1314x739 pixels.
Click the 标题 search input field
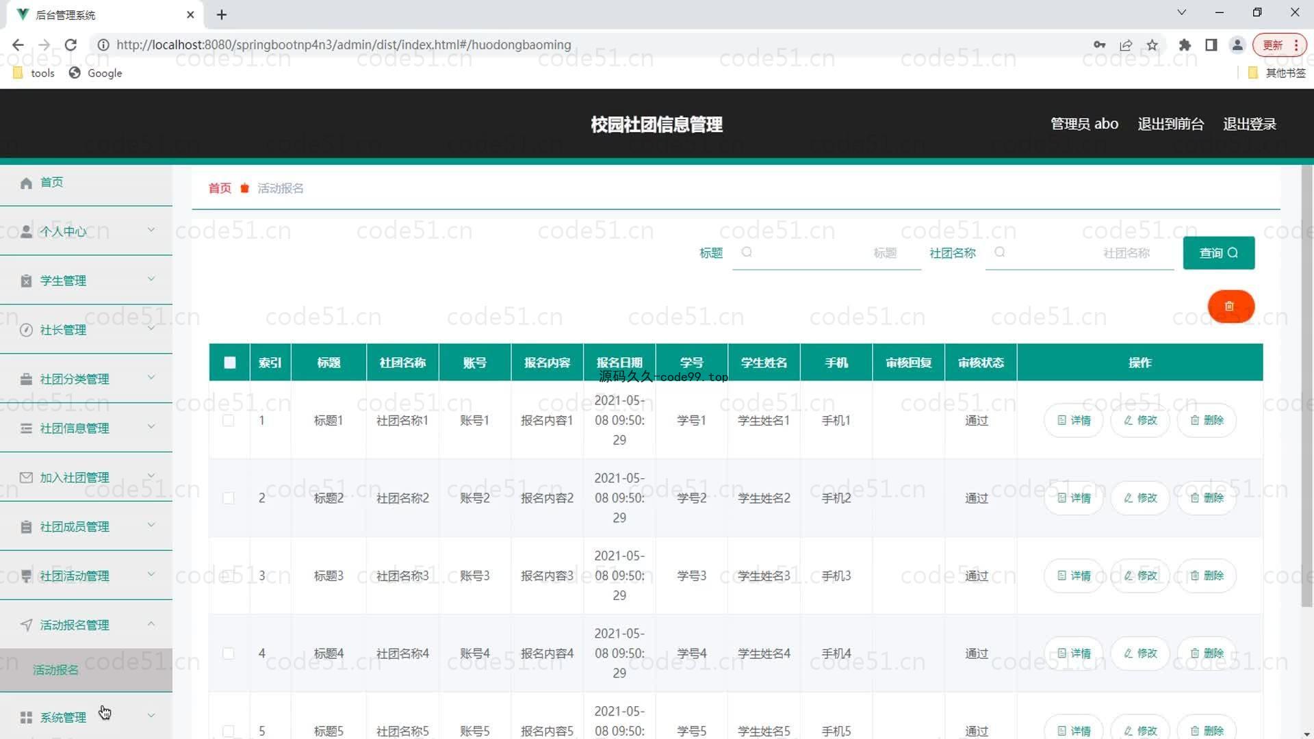point(827,253)
